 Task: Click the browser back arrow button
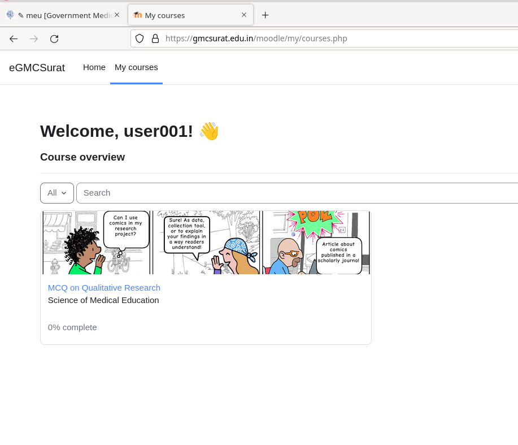(x=14, y=38)
